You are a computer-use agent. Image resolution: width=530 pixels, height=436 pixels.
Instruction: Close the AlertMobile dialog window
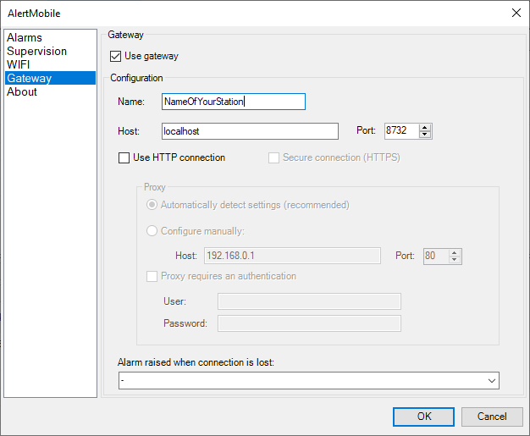coord(516,13)
